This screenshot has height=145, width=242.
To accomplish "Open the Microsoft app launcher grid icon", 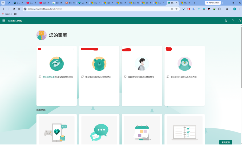I will click(3, 21).
